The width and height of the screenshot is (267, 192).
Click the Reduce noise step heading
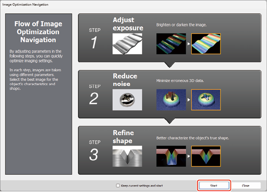pyautogui.click(x=126, y=79)
